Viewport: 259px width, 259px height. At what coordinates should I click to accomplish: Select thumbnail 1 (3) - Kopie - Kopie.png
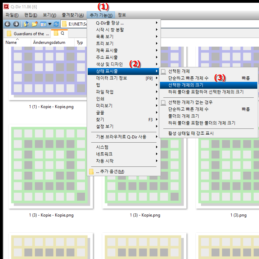click(51, 166)
